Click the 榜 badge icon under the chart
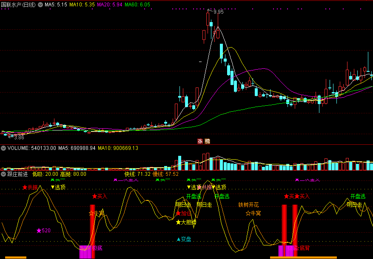 [x=208, y=141]
